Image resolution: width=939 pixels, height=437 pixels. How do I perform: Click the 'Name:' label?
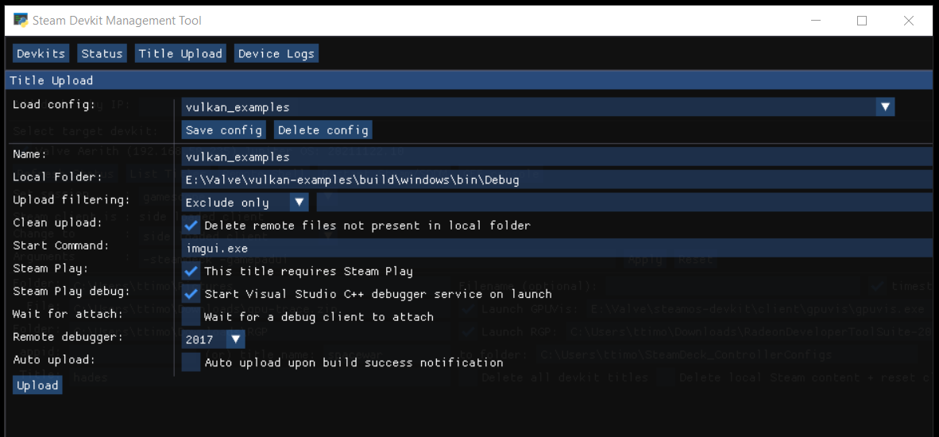(30, 154)
